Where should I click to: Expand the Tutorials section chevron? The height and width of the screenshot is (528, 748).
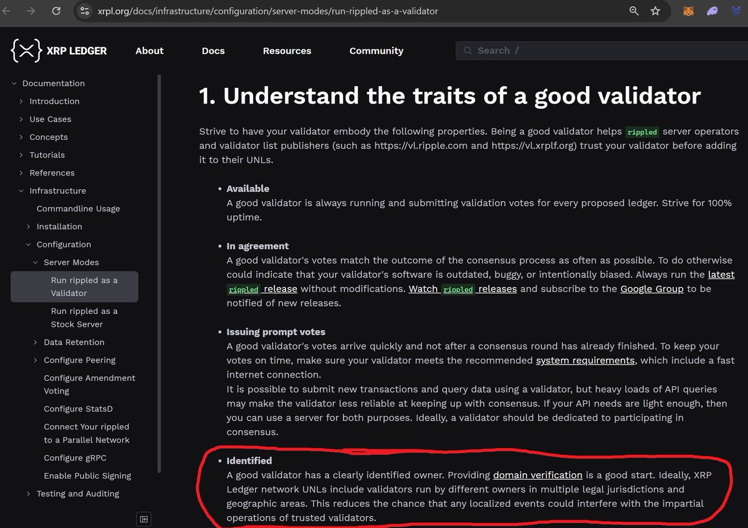click(x=21, y=155)
